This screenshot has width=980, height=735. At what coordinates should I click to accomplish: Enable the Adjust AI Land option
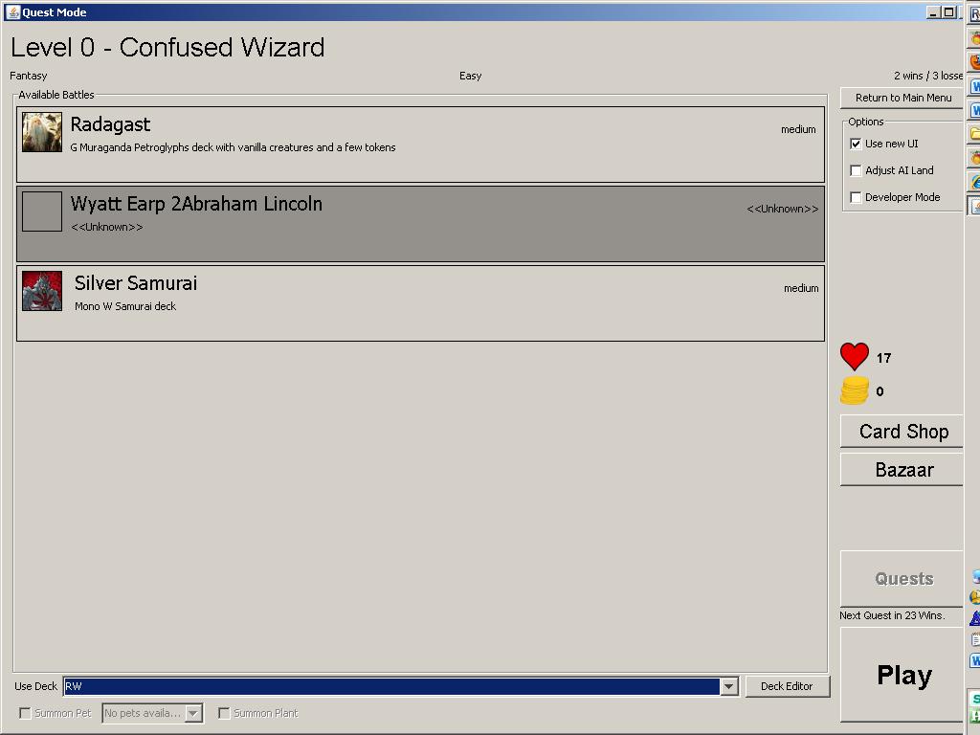click(856, 170)
